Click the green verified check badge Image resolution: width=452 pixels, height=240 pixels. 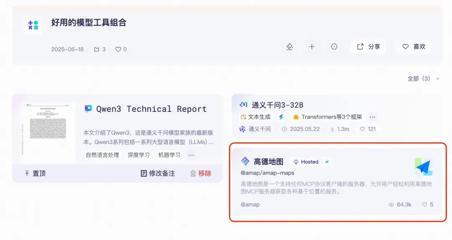(x=327, y=162)
